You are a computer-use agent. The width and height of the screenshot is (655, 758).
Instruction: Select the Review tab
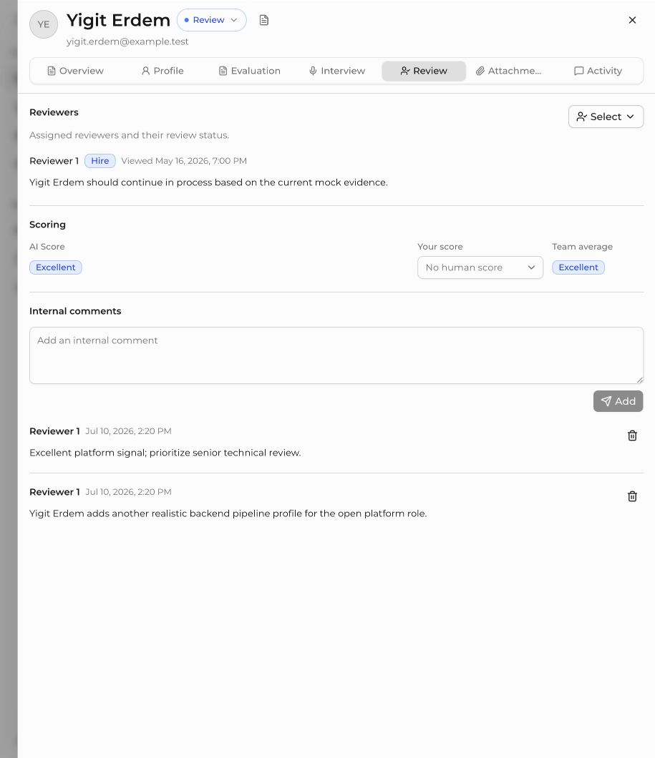click(424, 71)
